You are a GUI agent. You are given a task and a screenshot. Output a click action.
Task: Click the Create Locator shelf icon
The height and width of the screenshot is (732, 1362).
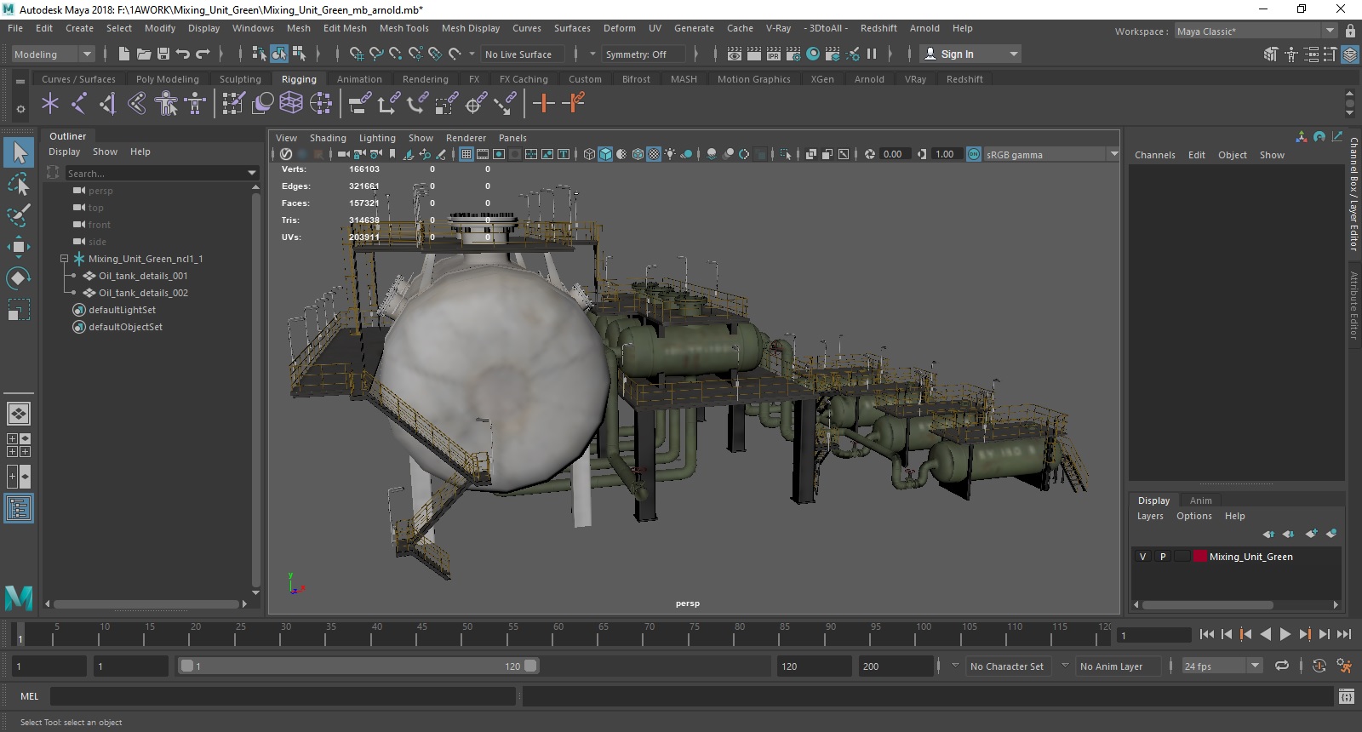click(50, 104)
